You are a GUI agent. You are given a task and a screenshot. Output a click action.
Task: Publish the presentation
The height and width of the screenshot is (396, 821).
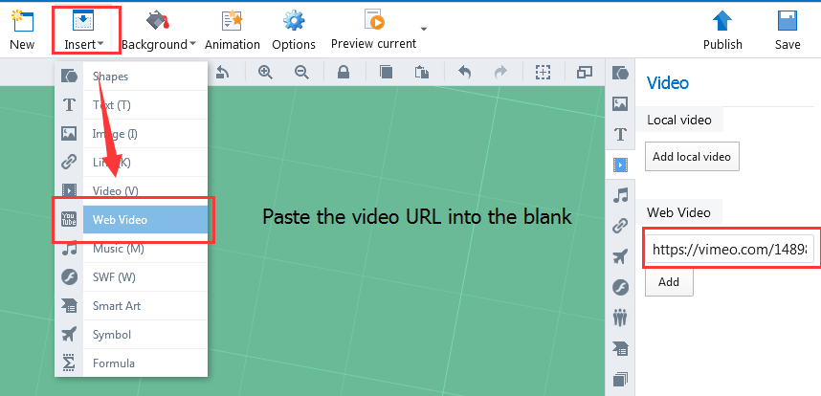pyautogui.click(x=722, y=31)
